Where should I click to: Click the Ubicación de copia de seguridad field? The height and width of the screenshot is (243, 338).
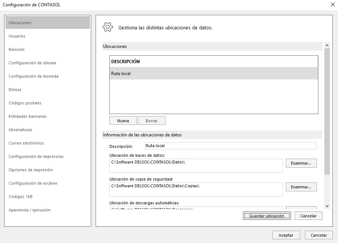[196, 189]
